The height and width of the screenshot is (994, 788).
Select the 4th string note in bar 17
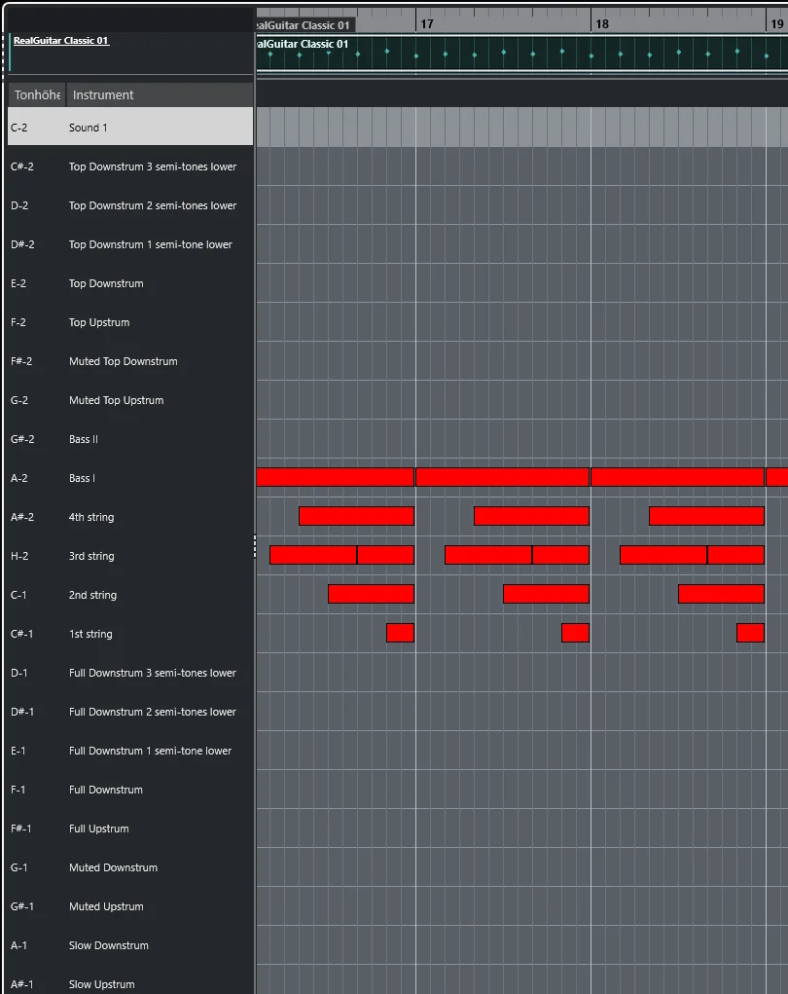coord(531,516)
